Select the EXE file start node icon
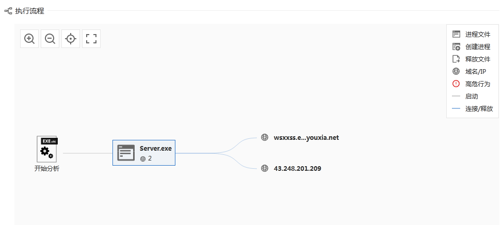The image size is (503, 225). pos(47,149)
